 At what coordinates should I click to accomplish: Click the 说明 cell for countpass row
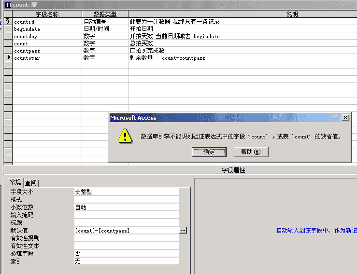242,51
